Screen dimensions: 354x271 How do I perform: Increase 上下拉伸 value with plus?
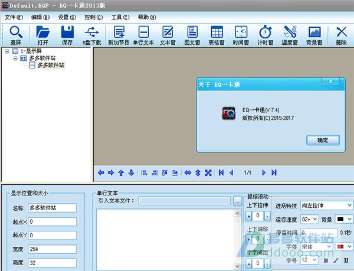pos(248,216)
